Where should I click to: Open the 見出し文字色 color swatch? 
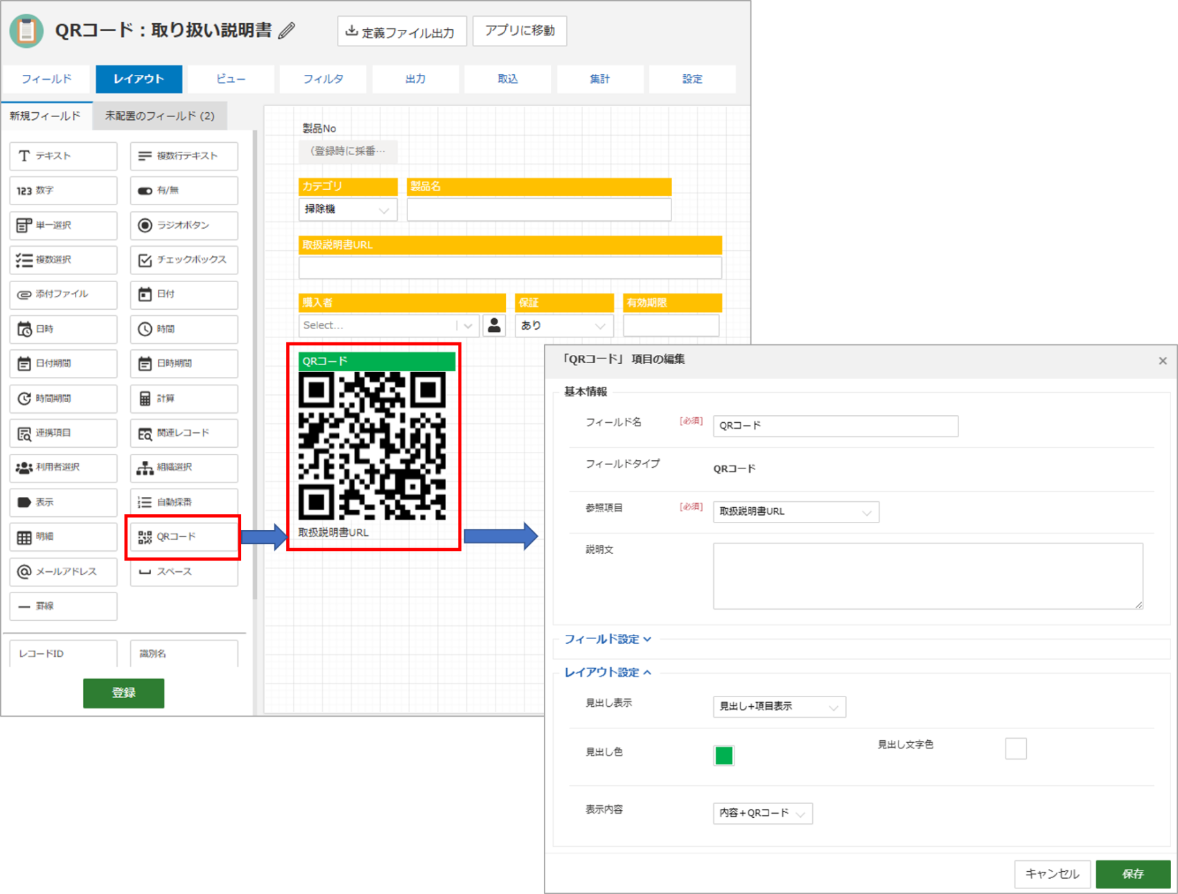click(1016, 748)
